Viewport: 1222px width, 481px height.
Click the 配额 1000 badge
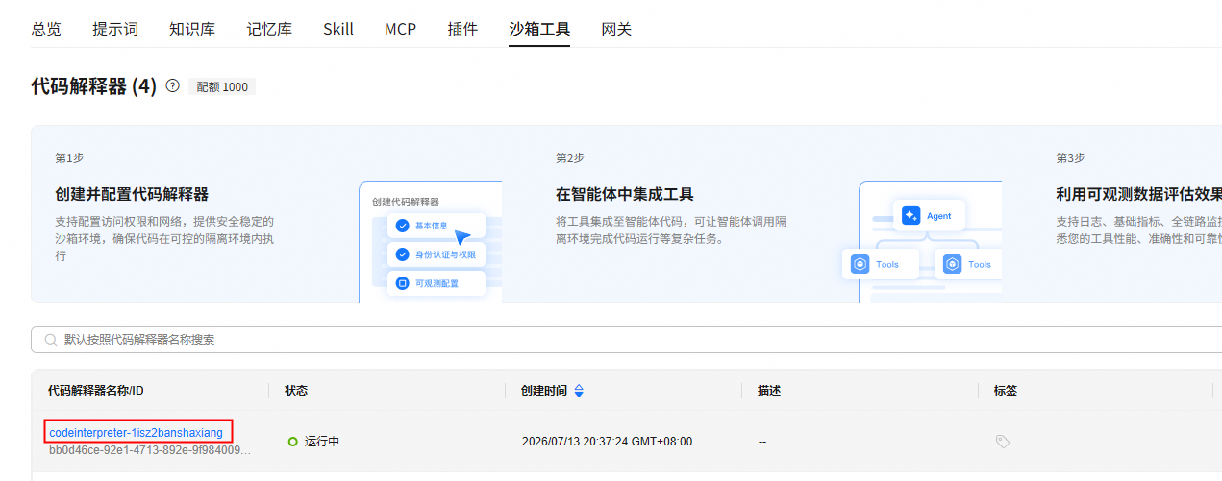[222, 87]
